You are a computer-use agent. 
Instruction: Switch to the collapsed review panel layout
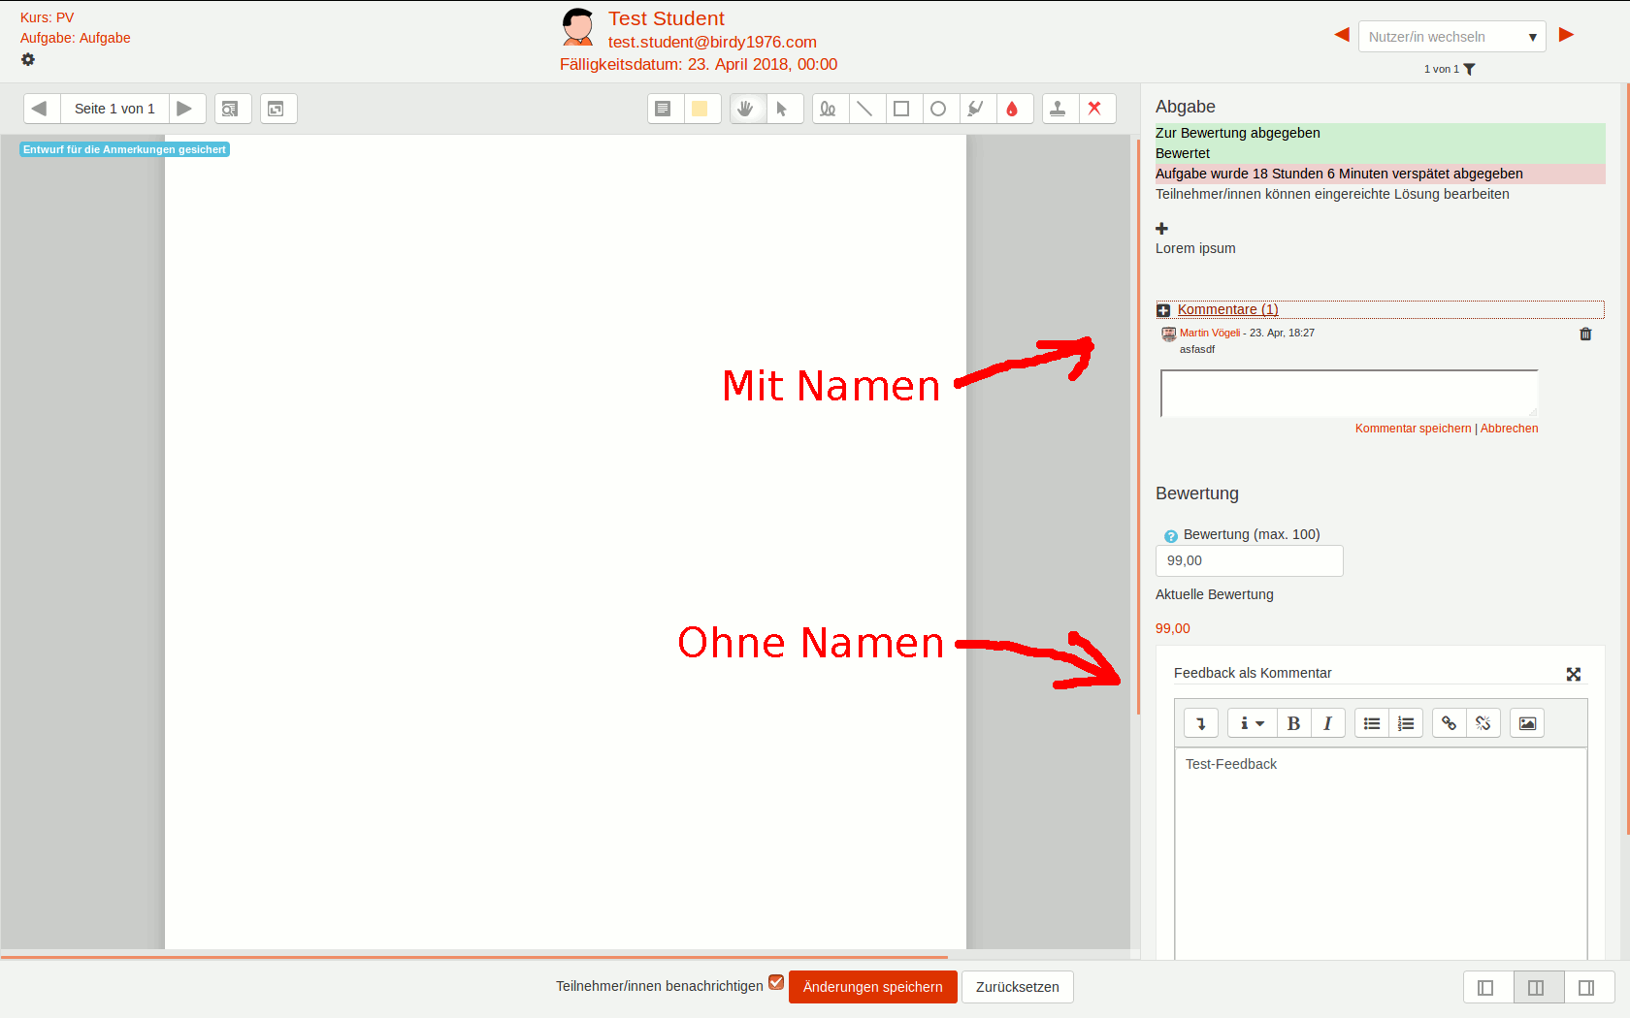(x=1485, y=988)
